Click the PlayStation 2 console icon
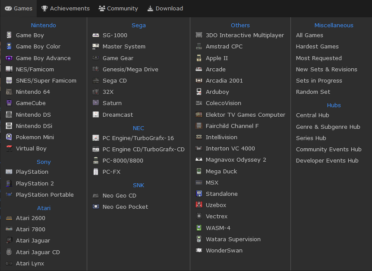This screenshot has height=271, width=372. point(9,183)
